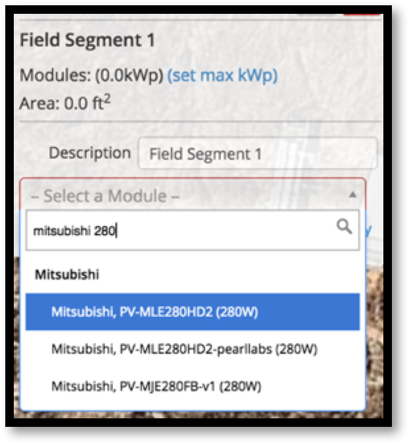
Task: Click the module search box 'mitsubishi 280'
Action: pos(193,230)
